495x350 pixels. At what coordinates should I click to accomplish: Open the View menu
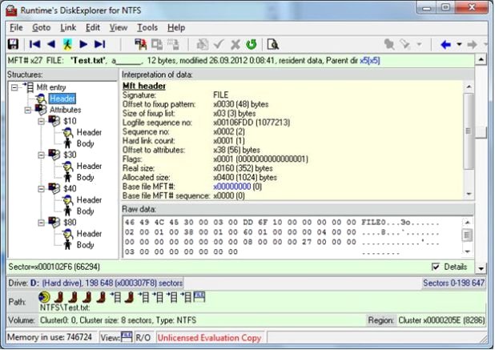point(119,28)
